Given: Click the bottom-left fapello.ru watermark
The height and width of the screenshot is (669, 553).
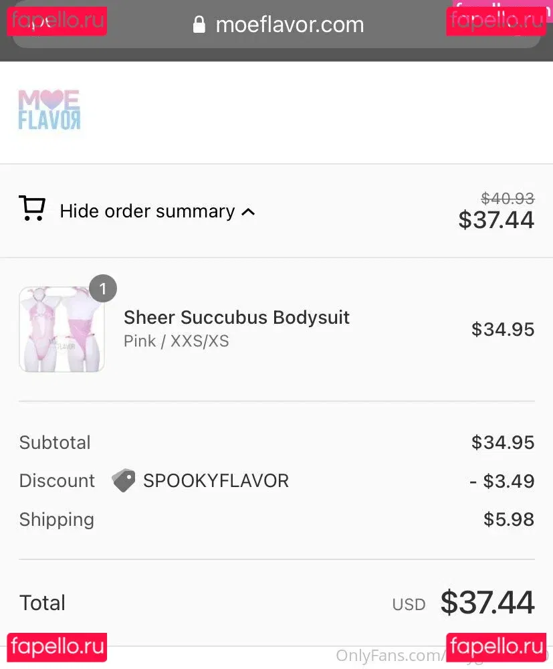Looking at the screenshot, I should pos(57,647).
